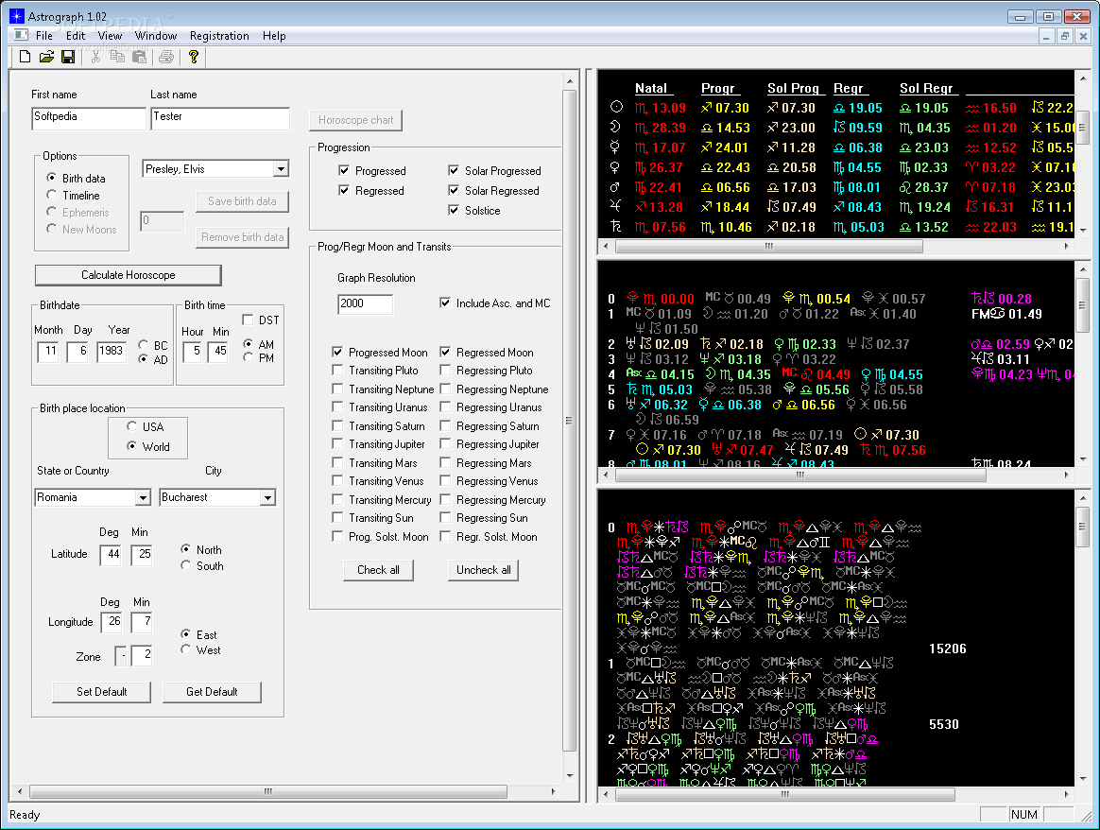The image size is (1100, 830).
Task: Open the Window menu
Action: pyautogui.click(x=156, y=36)
